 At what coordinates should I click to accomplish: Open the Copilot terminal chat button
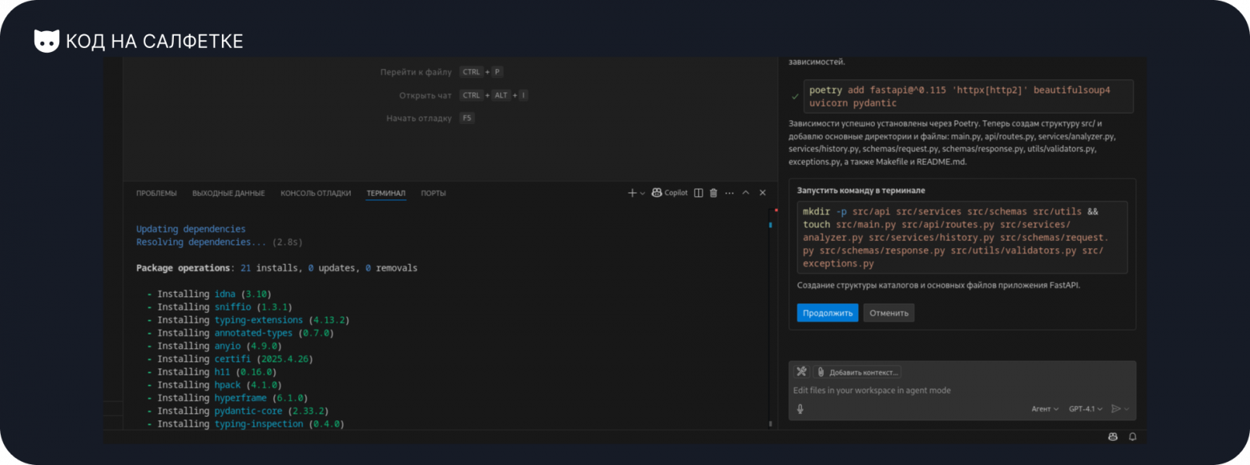(669, 193)
